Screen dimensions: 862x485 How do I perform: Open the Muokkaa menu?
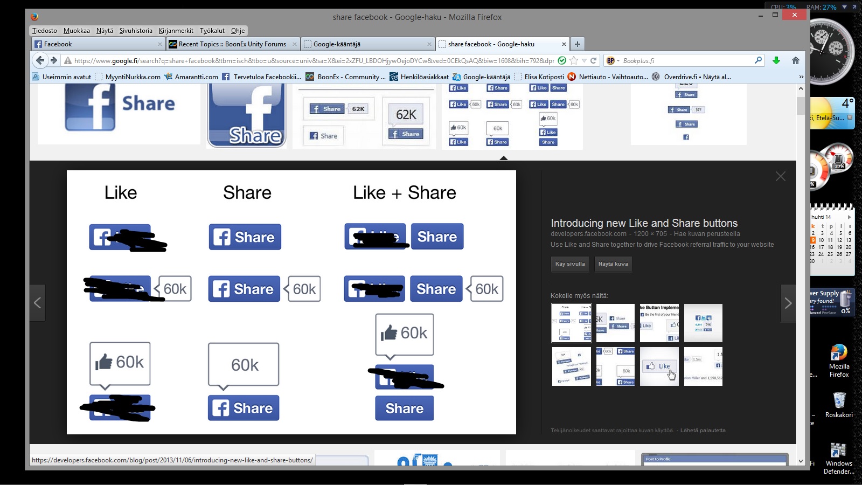[77, 31]
